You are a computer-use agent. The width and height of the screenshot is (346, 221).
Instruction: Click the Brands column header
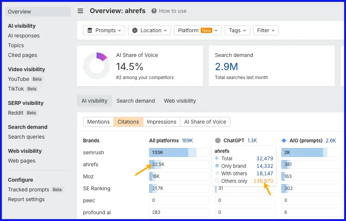(91, 140)
